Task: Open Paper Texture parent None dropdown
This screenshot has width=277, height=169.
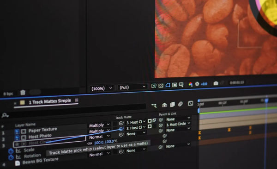Action: coord(178,119)
